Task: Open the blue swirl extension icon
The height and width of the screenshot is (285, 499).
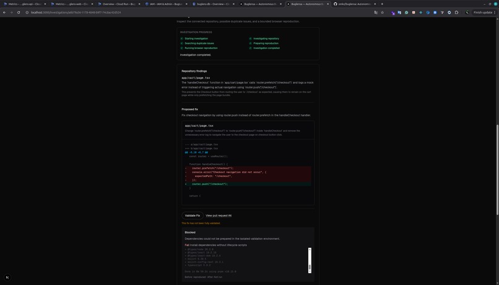Action: (428, 12)
